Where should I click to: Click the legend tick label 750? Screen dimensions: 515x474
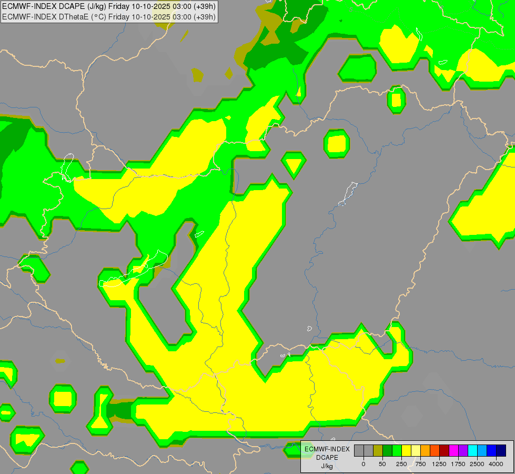420,464
